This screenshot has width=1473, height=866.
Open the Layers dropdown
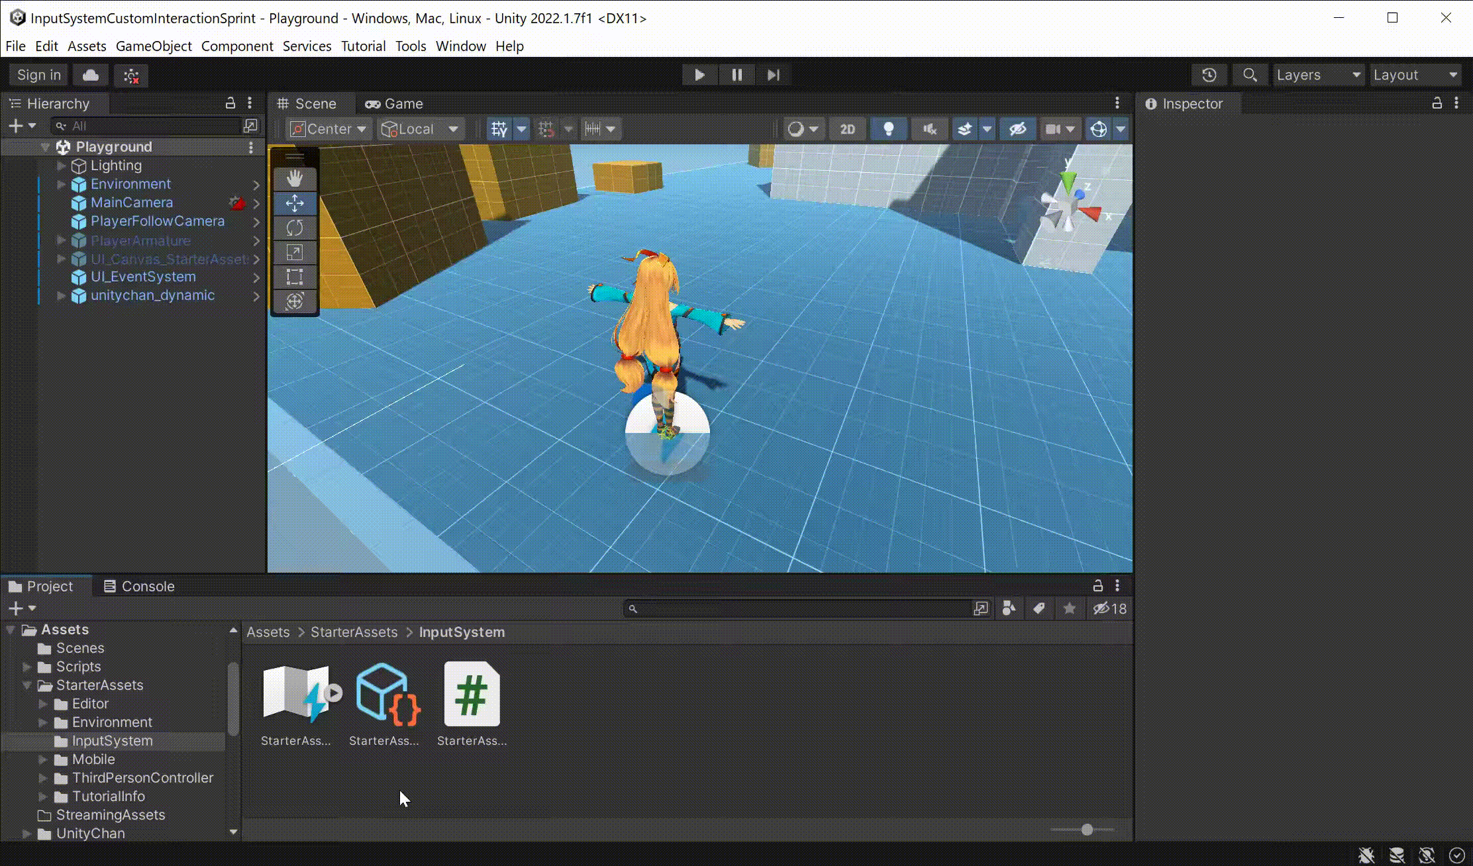pyautogui.click(x=1317, y=75)
